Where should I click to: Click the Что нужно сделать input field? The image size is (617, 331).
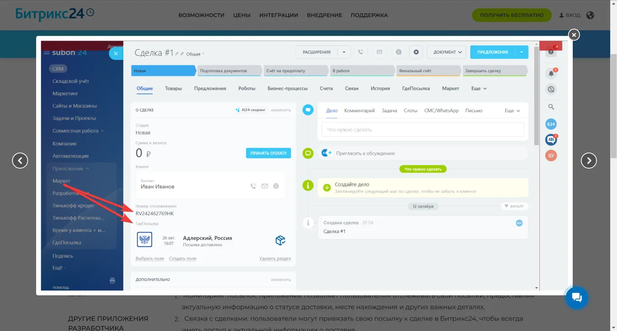coord(423,130)
